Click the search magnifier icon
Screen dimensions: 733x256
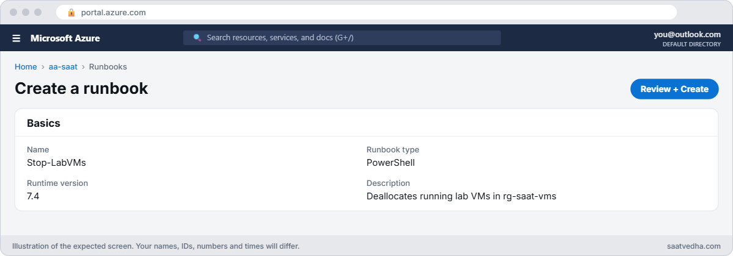pyautogui.click(x=197, y=38)
